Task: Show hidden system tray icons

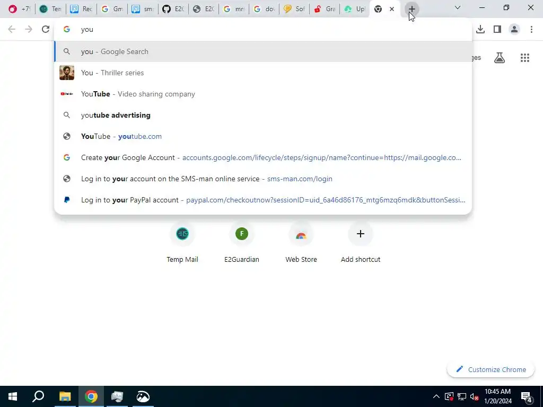Action: click(436, 396)
